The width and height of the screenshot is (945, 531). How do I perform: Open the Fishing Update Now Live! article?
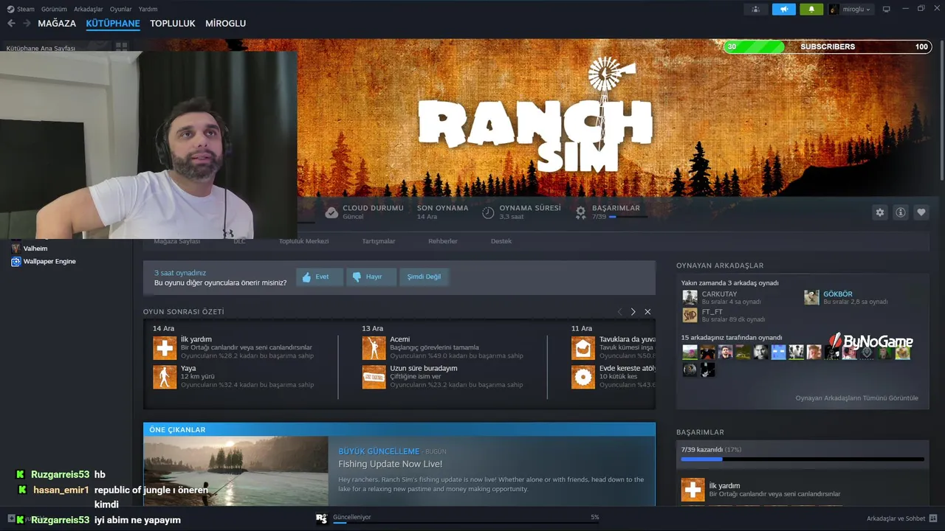tap(390, 464)
